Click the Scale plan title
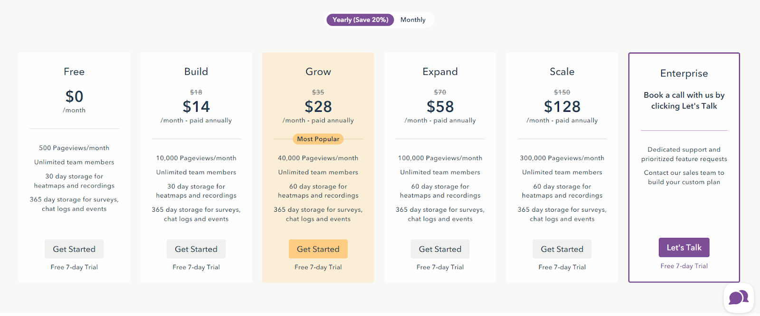Screen dimensions: 760x316 coord(562,72)
